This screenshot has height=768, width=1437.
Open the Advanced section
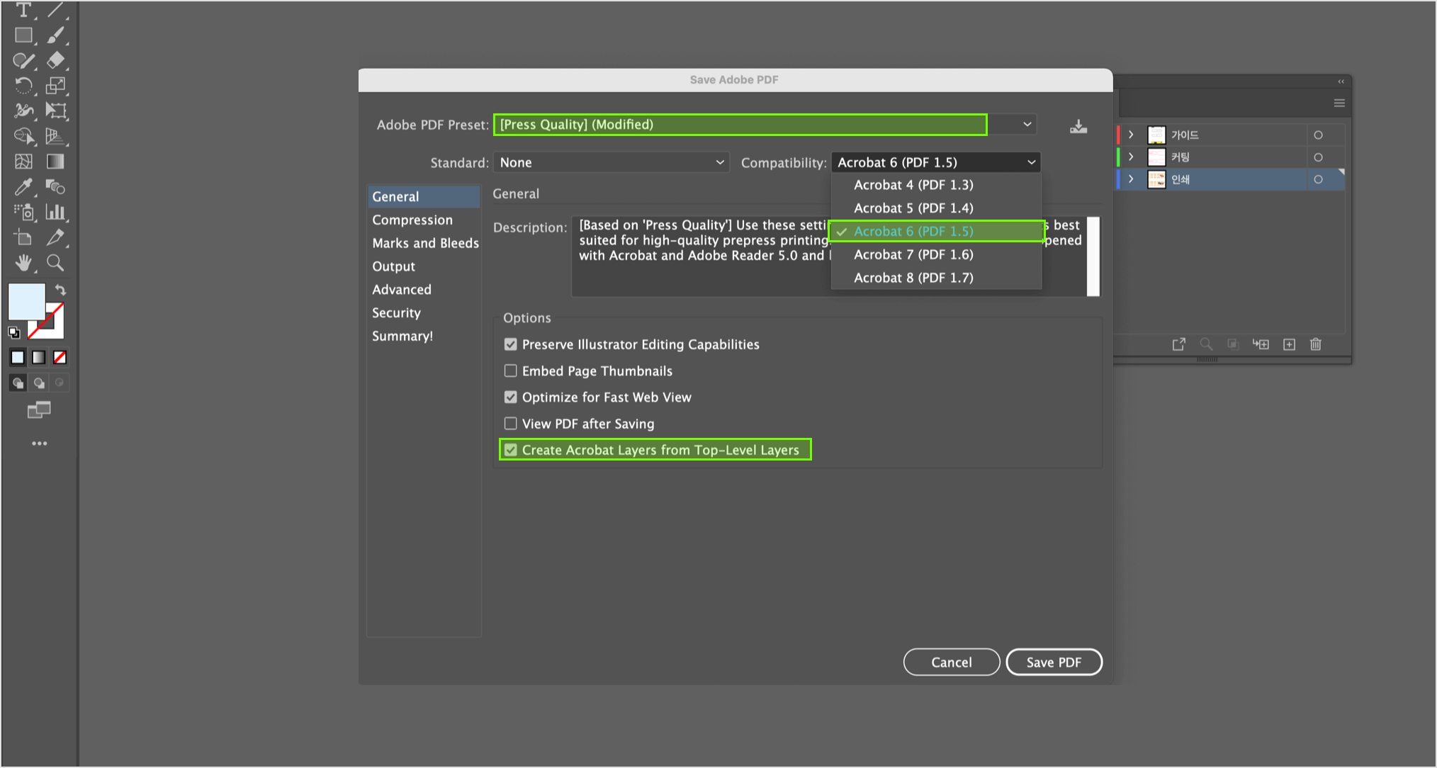coord(424,289)
